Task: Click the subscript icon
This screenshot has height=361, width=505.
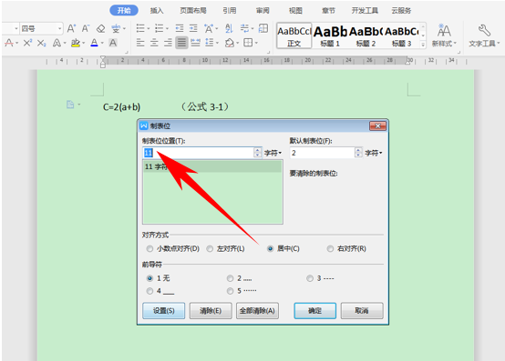Action: pyautogui.click(x=41, y=43)
